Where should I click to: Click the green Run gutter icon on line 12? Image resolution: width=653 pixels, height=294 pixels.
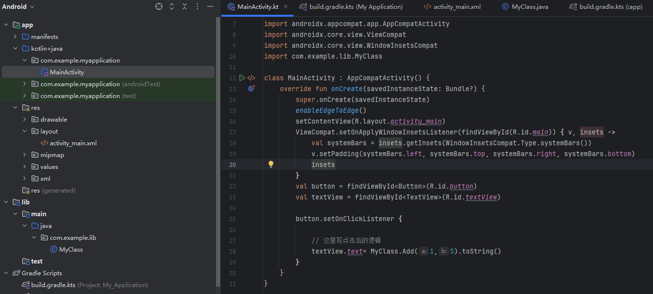(x=242, y=78)
